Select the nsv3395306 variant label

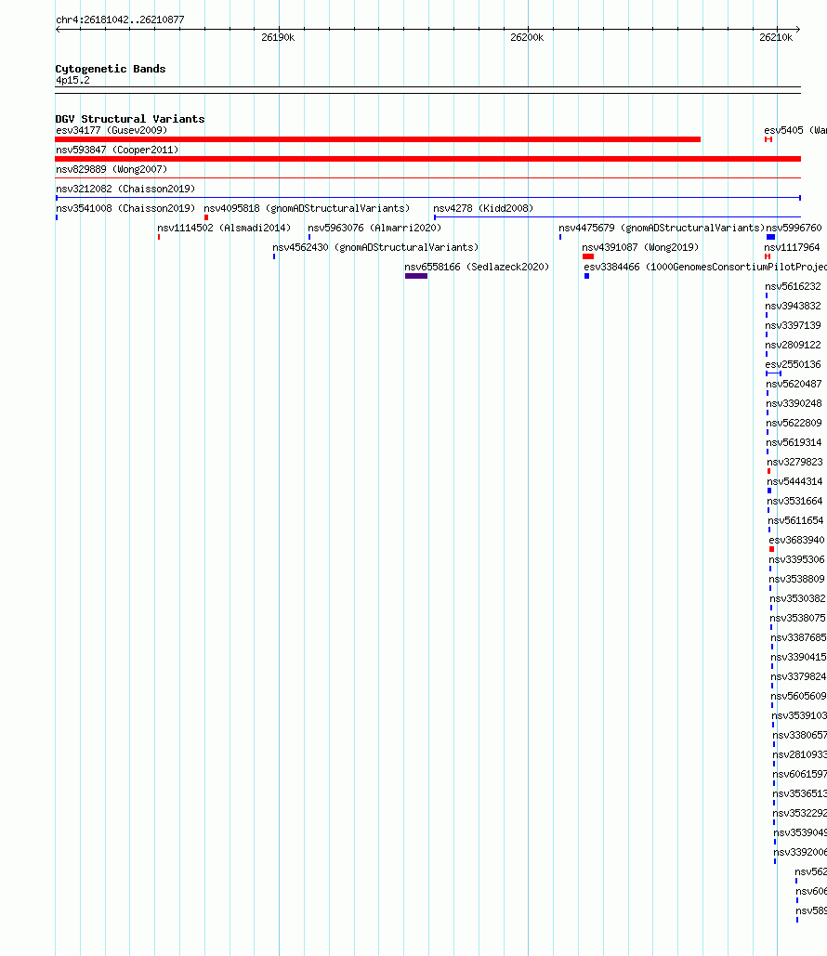coord(796,559)
